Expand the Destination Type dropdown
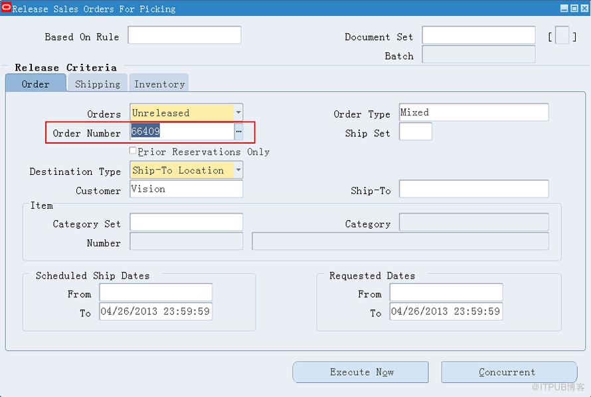 [x=238, y=170]
